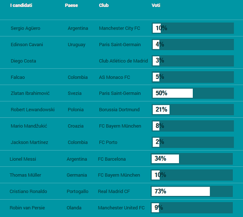
Task: Click the Sergio Agüero candidate name
Action: pyautogui.click(x=26, y=28)
